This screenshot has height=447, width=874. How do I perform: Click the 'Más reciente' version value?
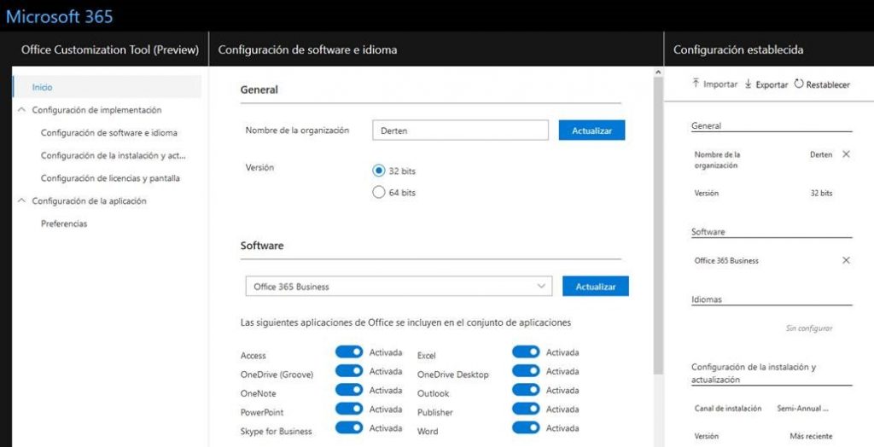(811, 436)
